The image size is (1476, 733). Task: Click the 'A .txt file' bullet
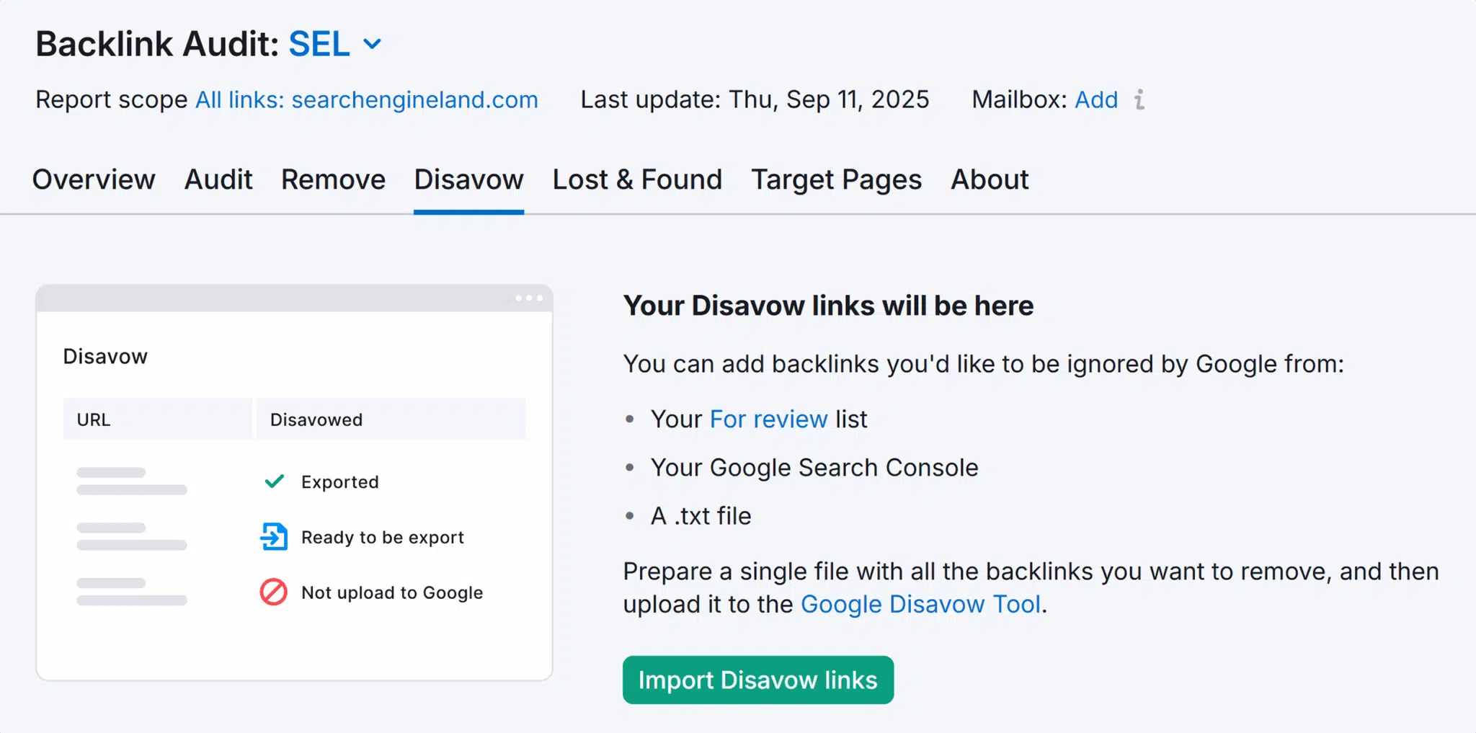[701, 516]
